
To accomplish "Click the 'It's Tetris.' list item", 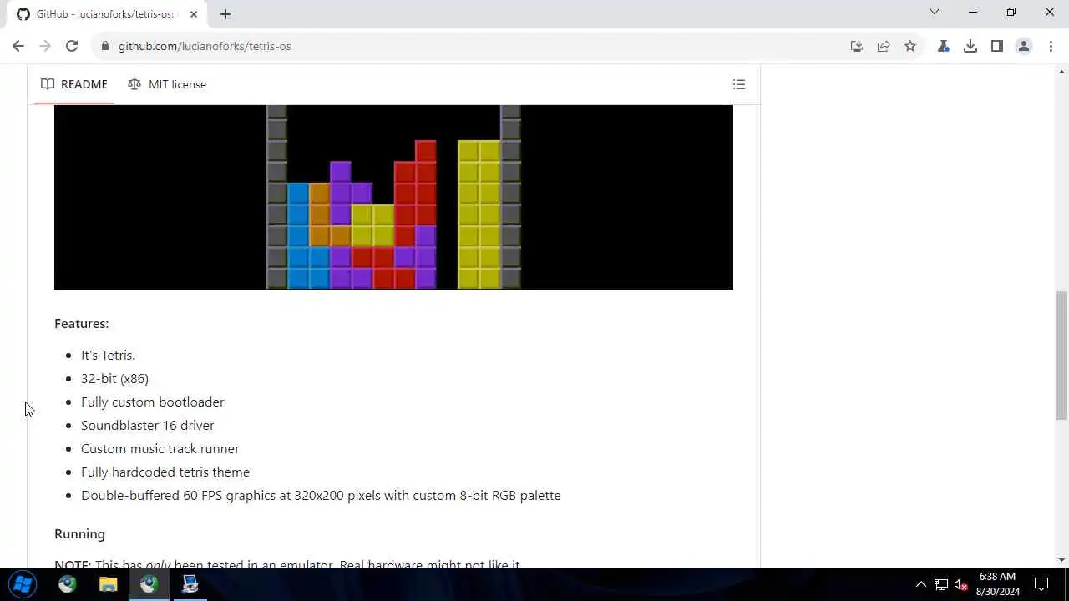I will pyautogui.click(x=108, y=356).
